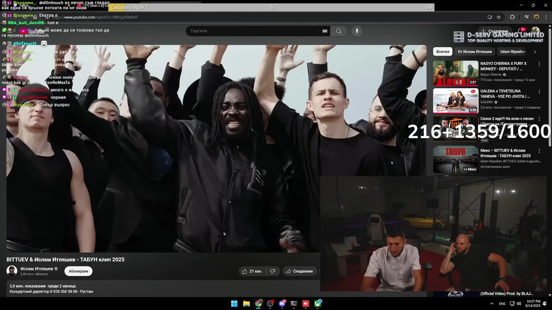Bookmark this page with the star icon

point(499,17)
